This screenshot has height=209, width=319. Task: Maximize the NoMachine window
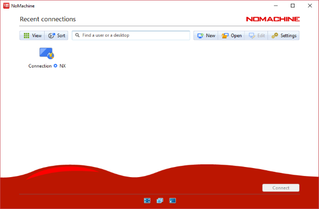coord(292,6)
